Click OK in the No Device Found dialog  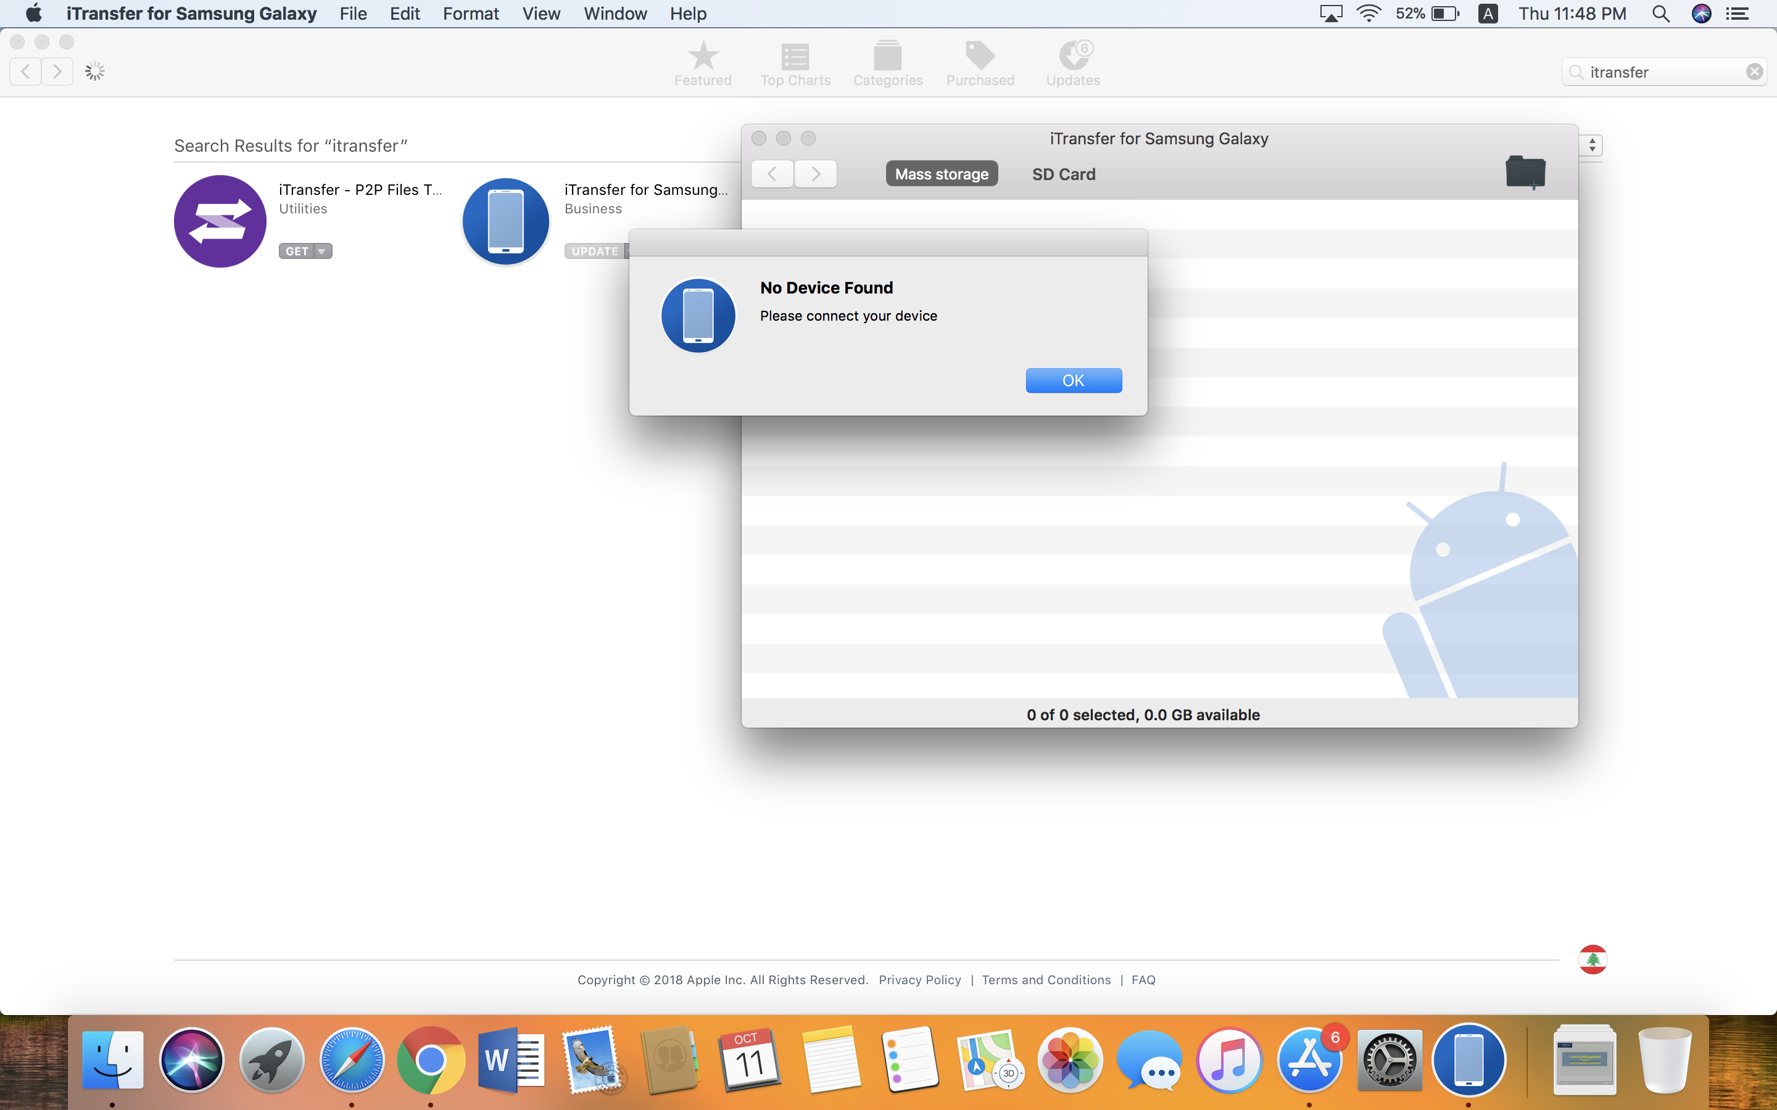click(1073, 380)
